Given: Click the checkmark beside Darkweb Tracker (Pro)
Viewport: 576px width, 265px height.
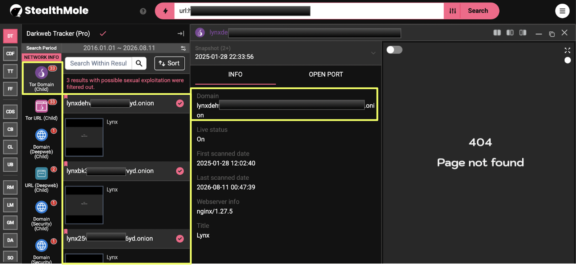Looking at the screenshot, I should (103, 33).
